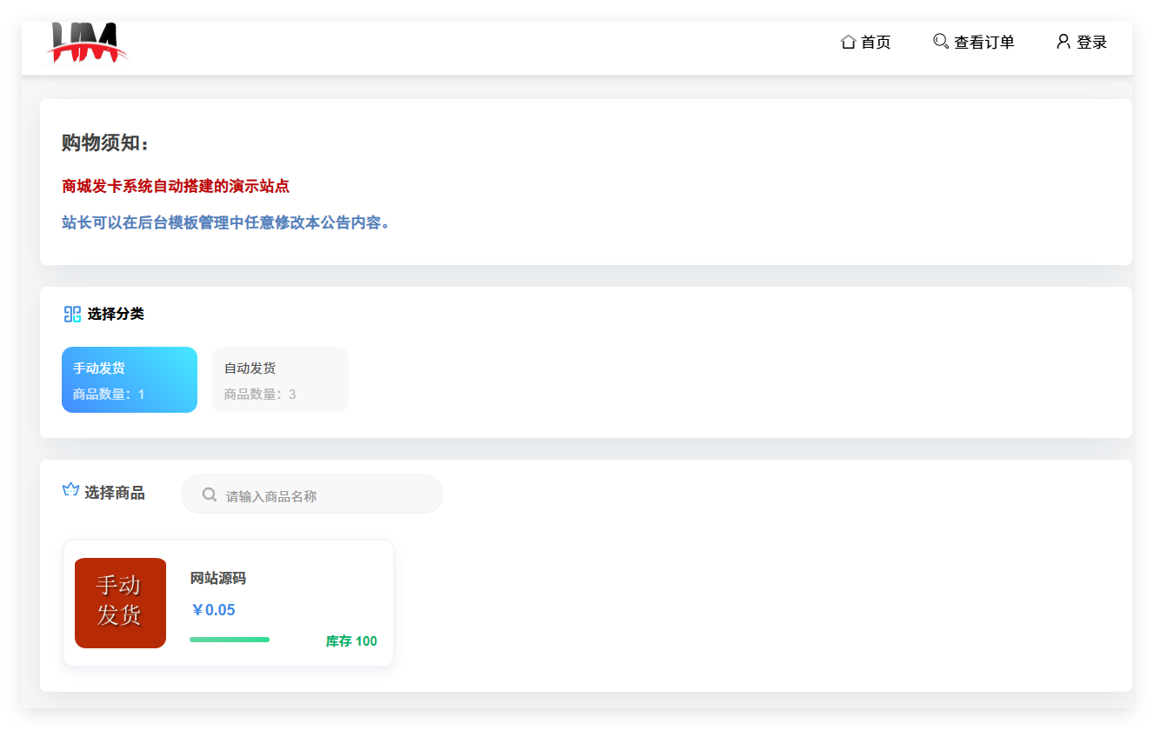Click the category grid icon beside 选择分类
This screenshot has height=730, width=1154.
point(72,314)
